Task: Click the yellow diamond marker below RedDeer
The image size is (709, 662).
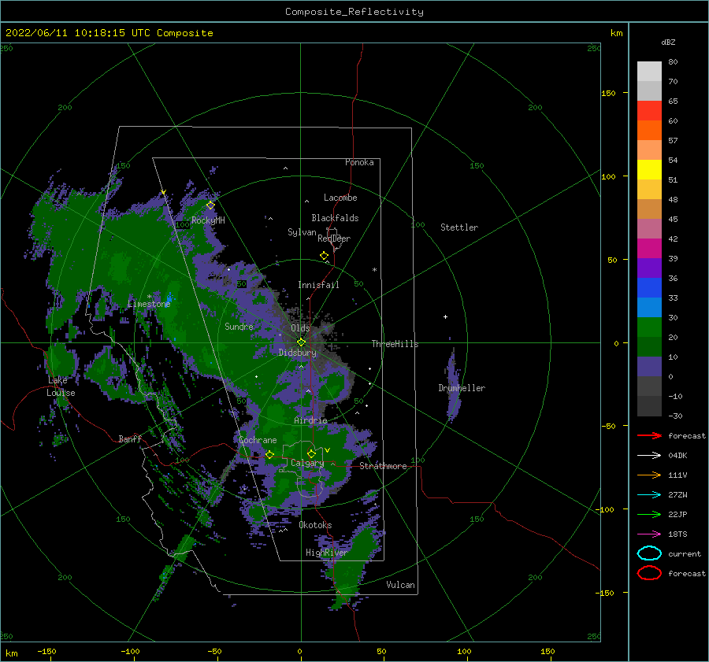Action: [x=325, y=256]
